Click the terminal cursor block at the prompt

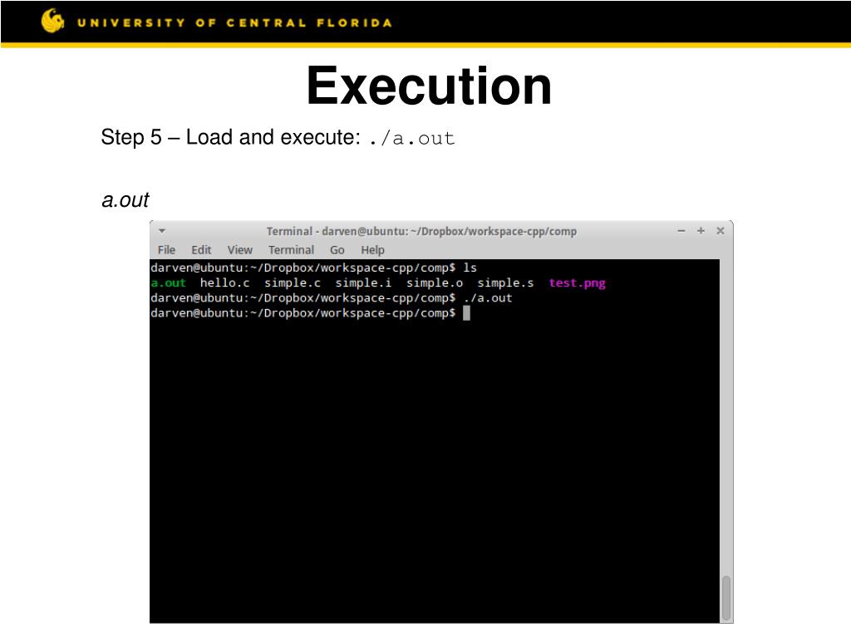tap(466, 313)
